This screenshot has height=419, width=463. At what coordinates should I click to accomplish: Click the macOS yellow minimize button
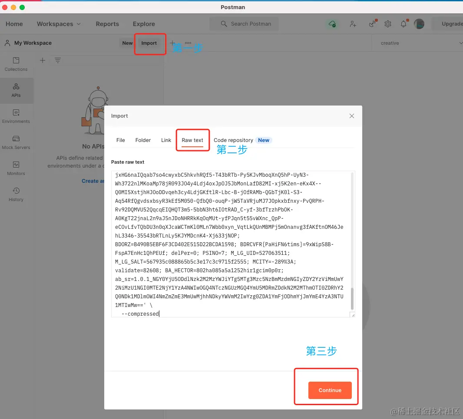[13, 7]
